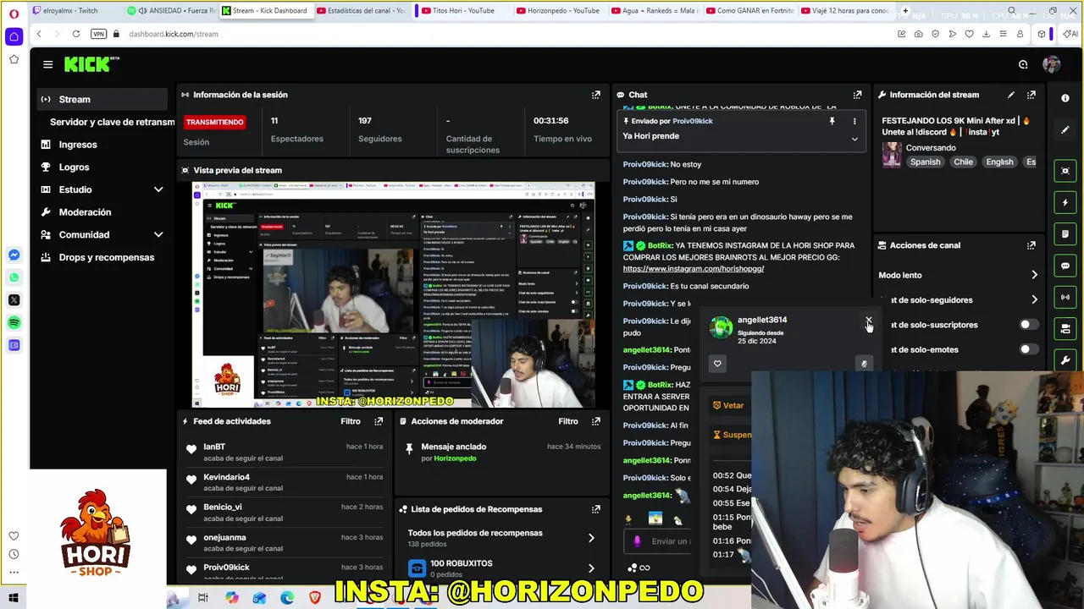Expand 100 ROBUXITOS reward row

pyautogui.click(x=591, y=568)
